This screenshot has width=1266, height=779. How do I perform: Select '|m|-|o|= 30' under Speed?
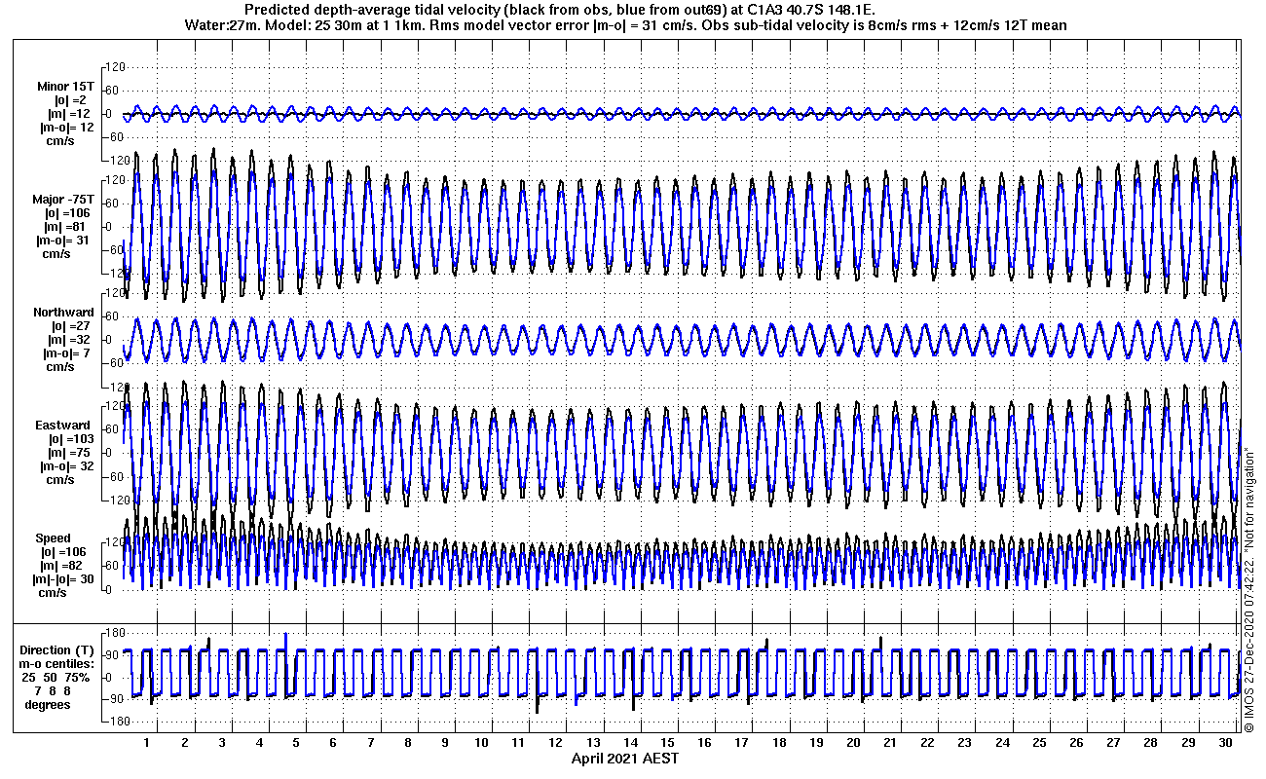62,579
